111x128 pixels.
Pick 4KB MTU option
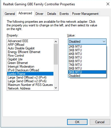(87, 54)
